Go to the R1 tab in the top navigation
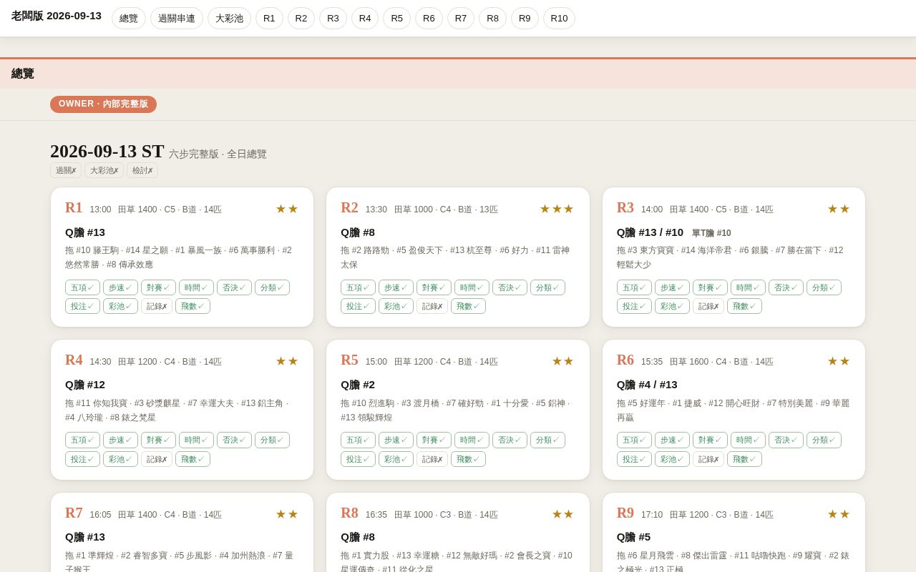The width and height of the screenshot is (916, 572). tap(269, 19)
